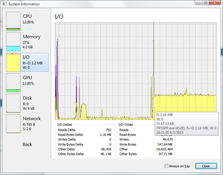This screenshot has height=175, width=223.
Task: Select the Reads Delta value 752
Action: pyautogui.click(x=108, y=130)
